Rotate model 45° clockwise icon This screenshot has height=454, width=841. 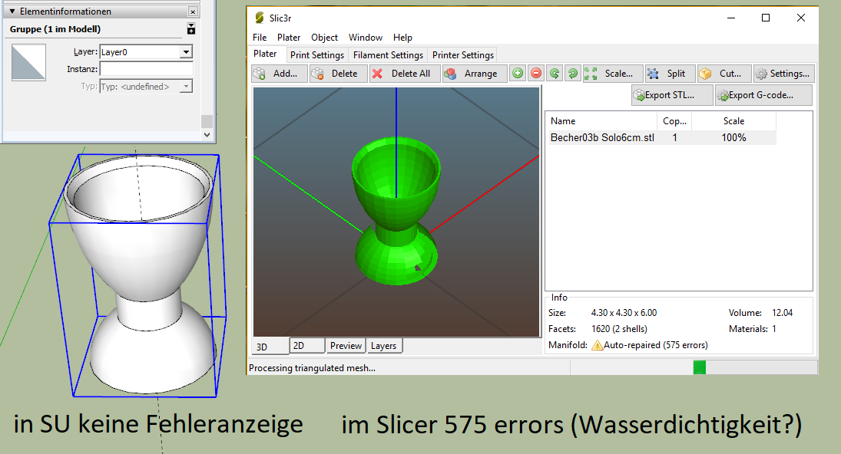tap(572, 74)
